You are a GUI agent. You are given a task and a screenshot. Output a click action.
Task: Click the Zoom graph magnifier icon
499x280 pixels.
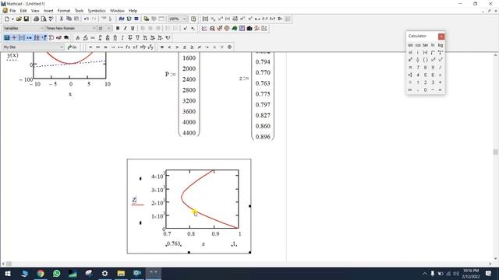(212, 29)
